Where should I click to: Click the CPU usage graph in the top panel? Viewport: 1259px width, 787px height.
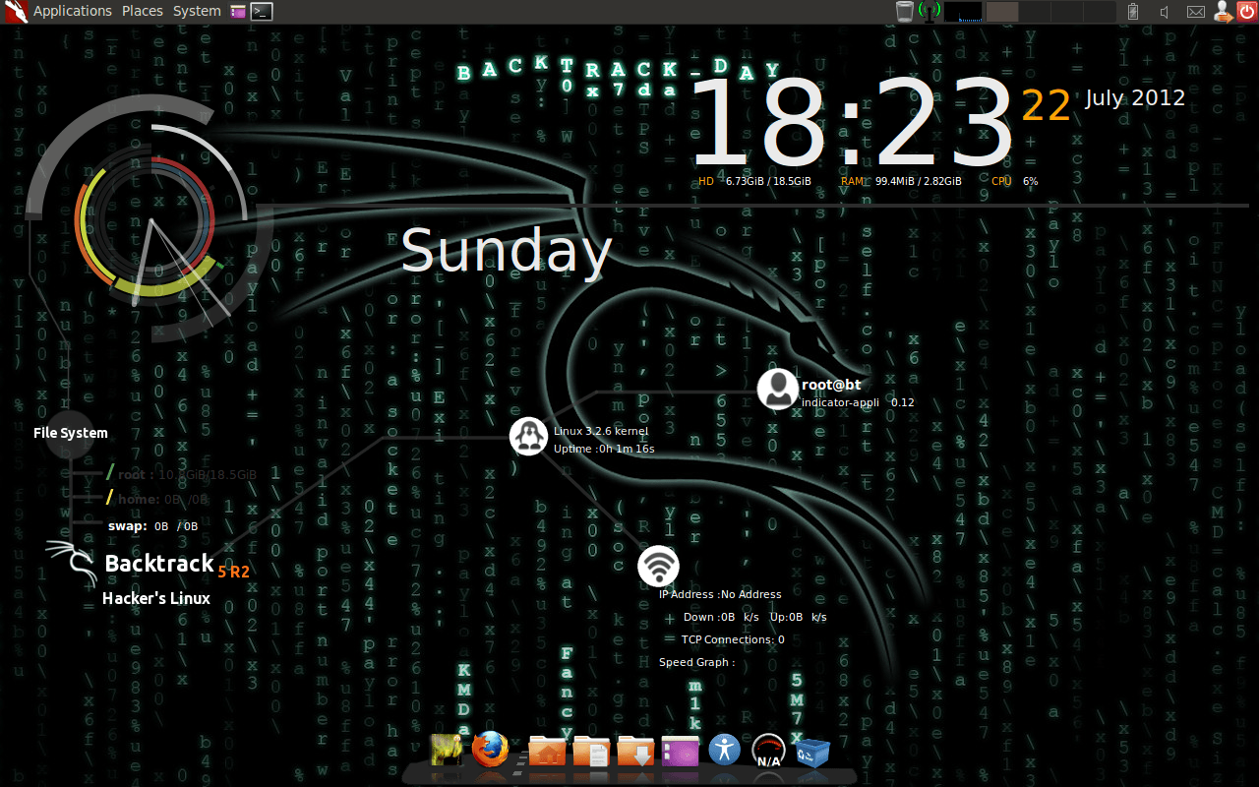(x=963, y=12)
